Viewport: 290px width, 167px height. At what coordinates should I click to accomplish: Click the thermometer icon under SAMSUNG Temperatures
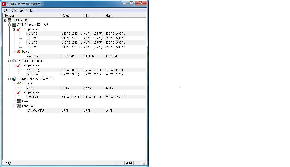(19, 65)
